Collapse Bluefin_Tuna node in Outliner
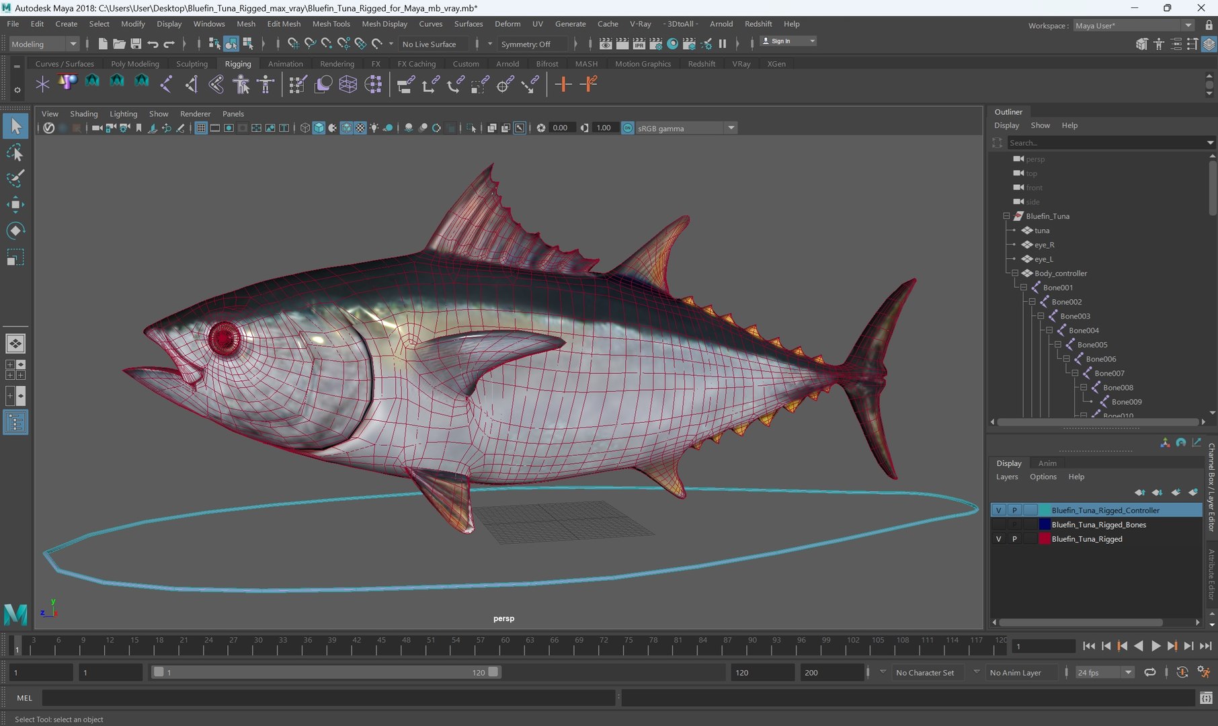 (x=1006, y=216)
